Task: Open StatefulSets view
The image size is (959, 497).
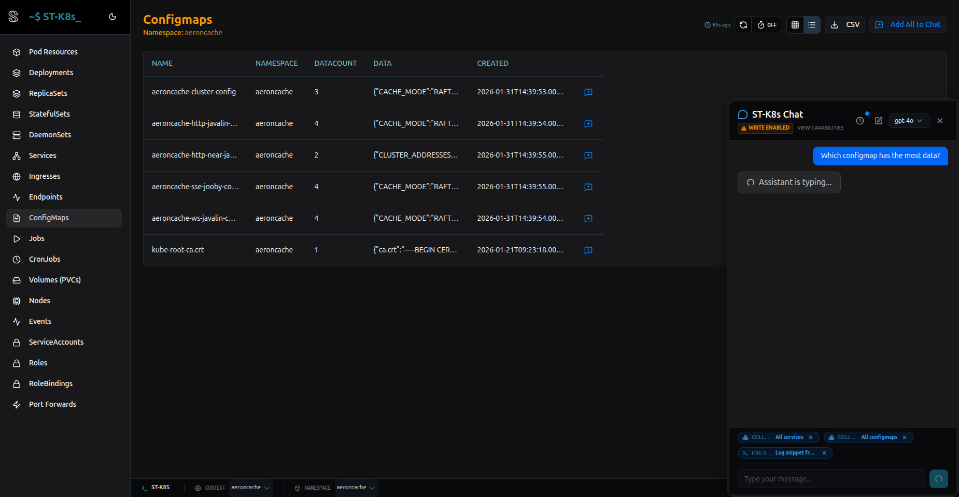Action: [x=64, y=114]
